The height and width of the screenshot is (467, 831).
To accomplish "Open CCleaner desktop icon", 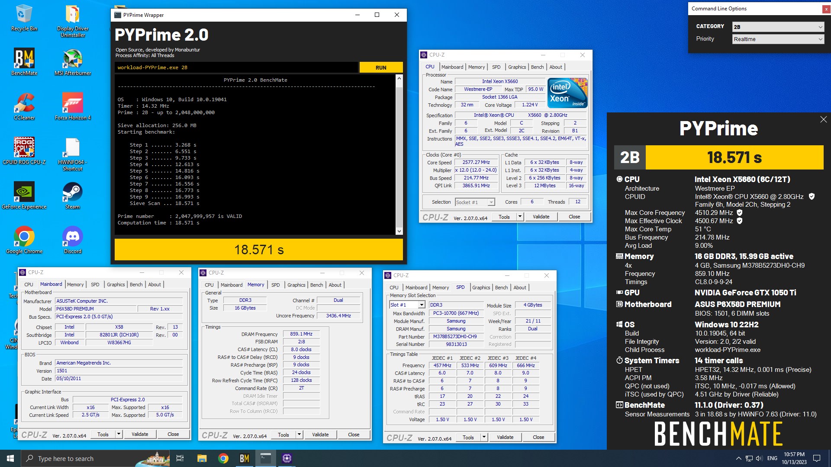I will pos(24,107).
